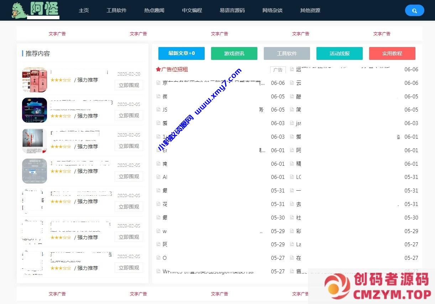Go to 工具软件 in the top navigation
The height and width of the screenshot is (304, 435).
pos(116,11)
